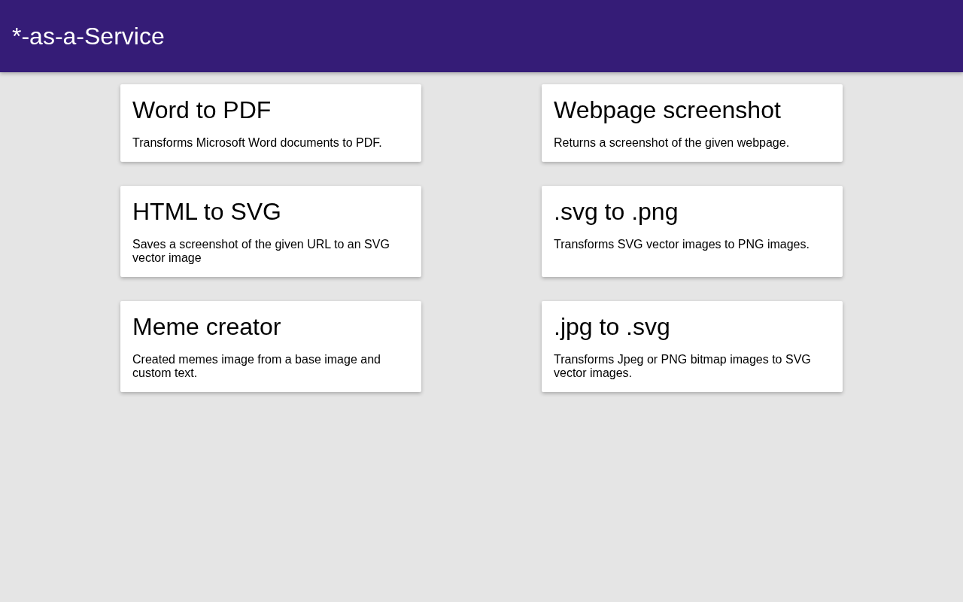963x602 pixels.
Task: Click "Returns a screenshot of the given webpage" text
Action: point(671,143)
